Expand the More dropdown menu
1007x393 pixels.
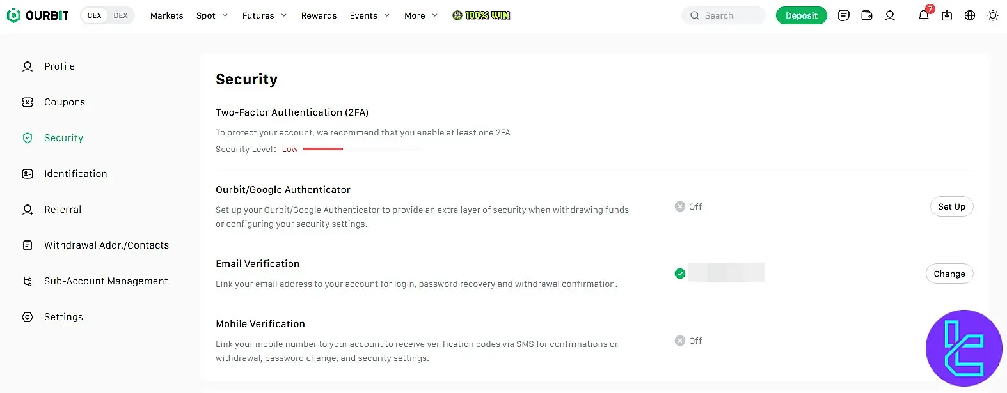pos(420,15)
